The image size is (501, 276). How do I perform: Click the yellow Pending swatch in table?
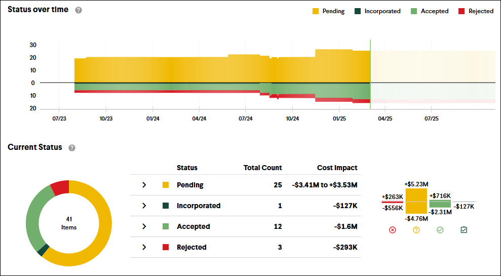tap(166, 185)
